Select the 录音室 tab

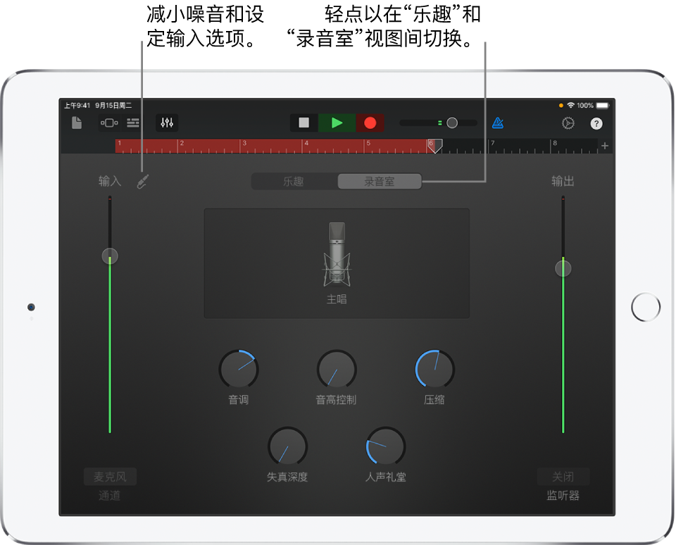click(x=380, y=181)
